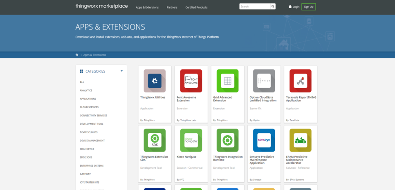Viewport: 395px width, 190px height.
Task: Click the Login link
Action: point(294,7)
